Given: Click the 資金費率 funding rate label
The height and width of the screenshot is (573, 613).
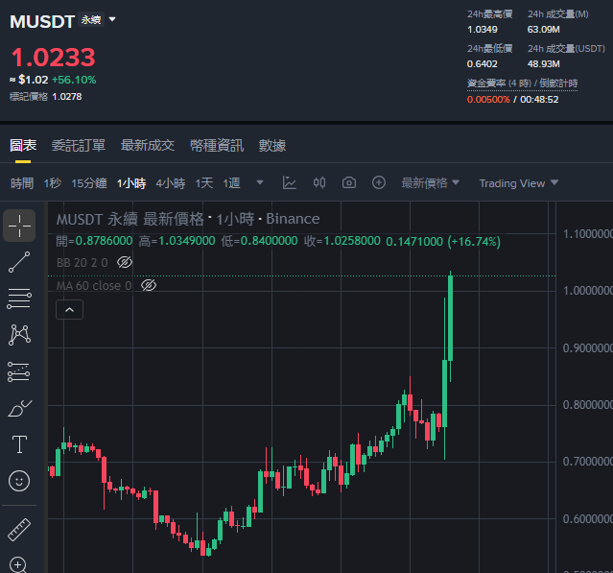Looking at the screenshot, I should (522, 84).
